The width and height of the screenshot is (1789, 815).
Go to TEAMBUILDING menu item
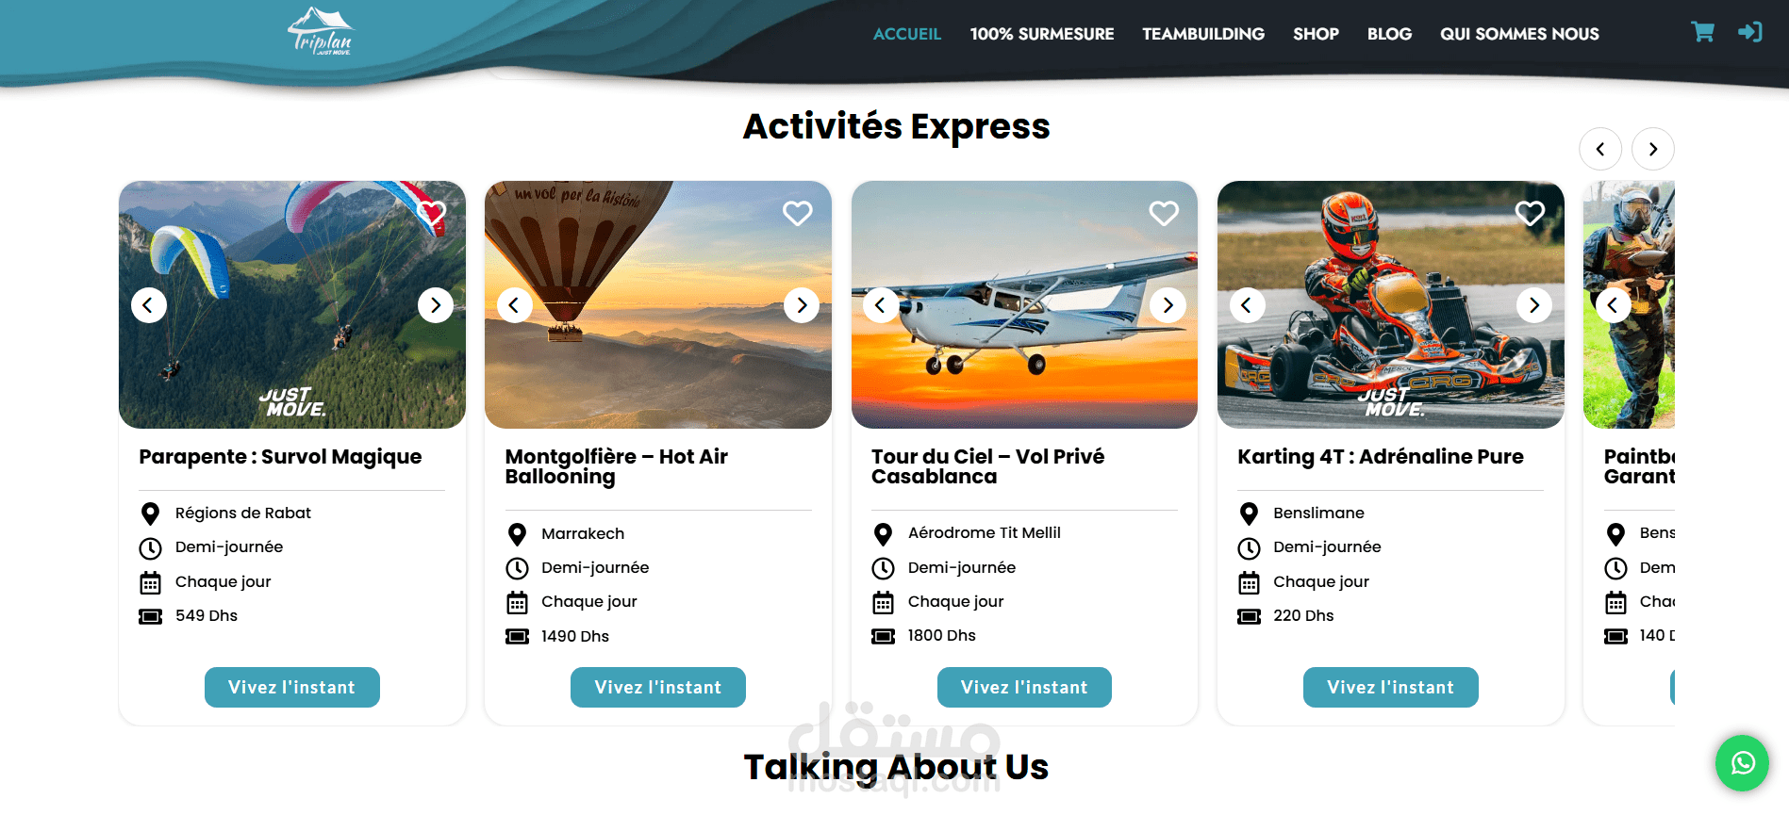click(1203, 34)
